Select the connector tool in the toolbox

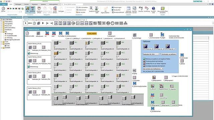pos(30,23)
